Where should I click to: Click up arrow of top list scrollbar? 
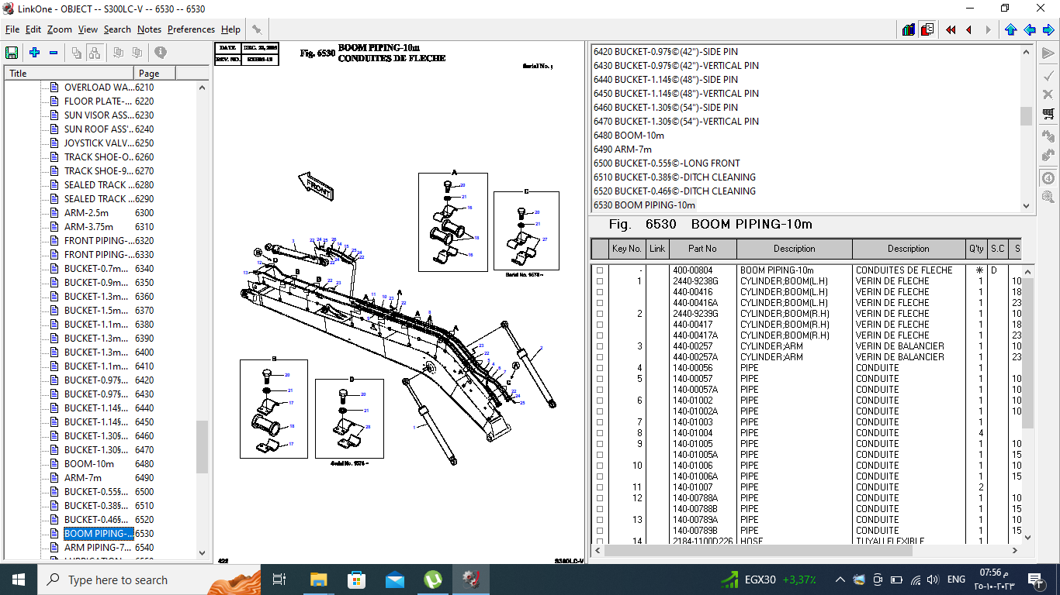coord(1026,52)
